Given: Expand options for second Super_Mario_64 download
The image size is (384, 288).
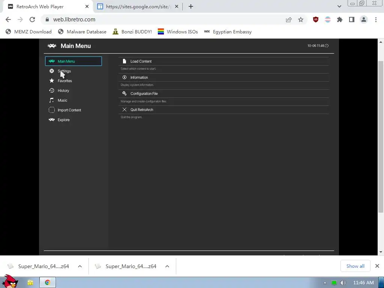Looking at the screenshot, I should pos(167,266).
